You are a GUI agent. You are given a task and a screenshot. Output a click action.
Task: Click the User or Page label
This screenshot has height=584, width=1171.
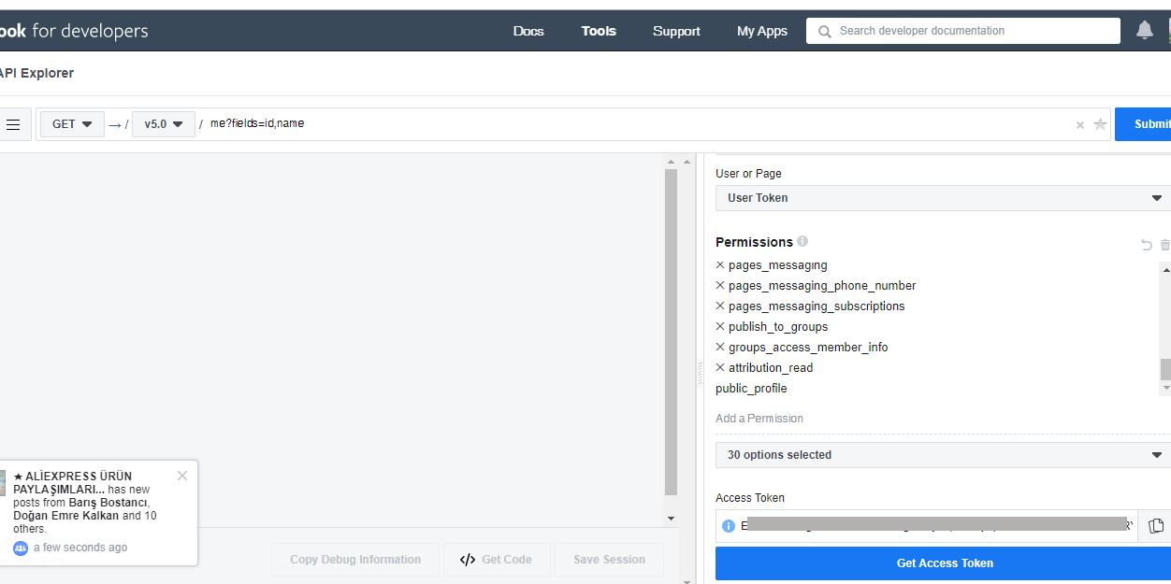click(x=748, y=174)
